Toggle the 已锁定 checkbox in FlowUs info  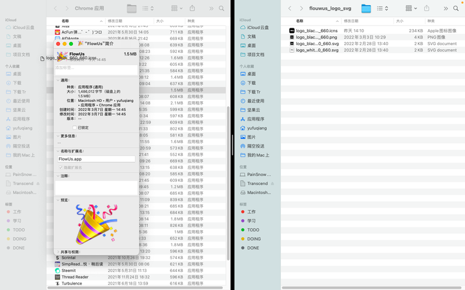(74, 128)
